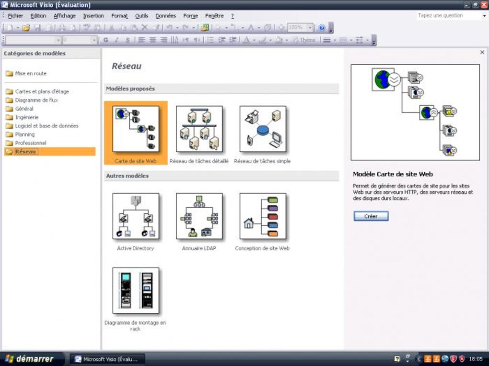Click the font color A button
489x366 pixels.
click(246, 40)
